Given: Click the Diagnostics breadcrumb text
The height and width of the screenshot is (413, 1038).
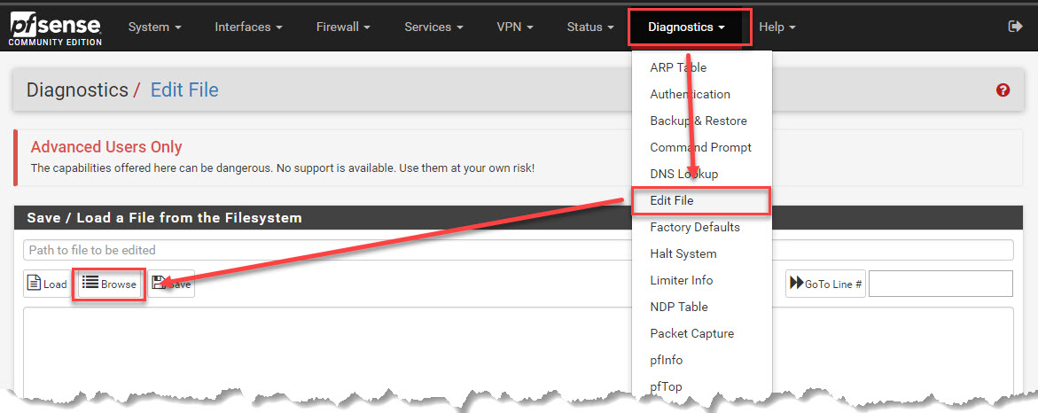Looking at the screenshot, I should 77,90.
